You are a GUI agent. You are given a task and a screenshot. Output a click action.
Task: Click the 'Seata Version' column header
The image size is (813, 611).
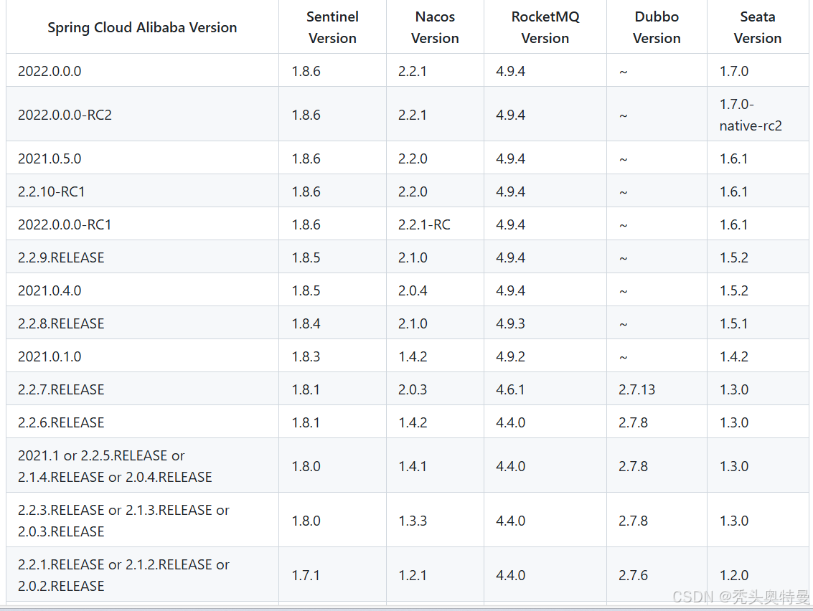(x=758, y=27)
